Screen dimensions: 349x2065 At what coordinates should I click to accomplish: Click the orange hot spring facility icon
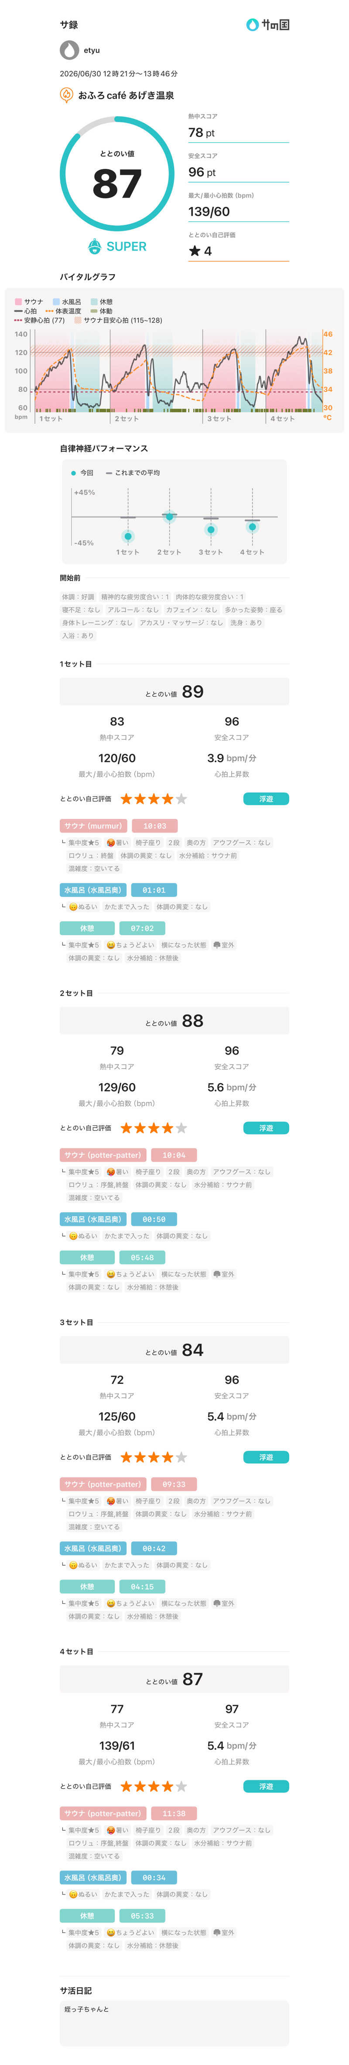(x=67, y=94)
